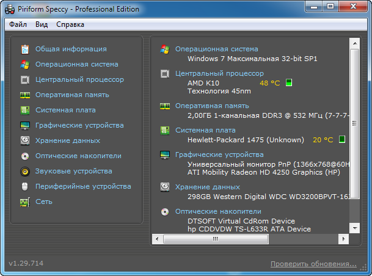Click the Оптические накопители heading in the summary

pos(218,211)
